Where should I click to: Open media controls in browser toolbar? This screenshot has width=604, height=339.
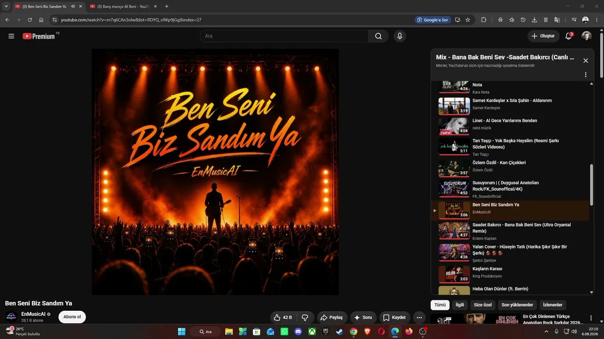[574, 20]
